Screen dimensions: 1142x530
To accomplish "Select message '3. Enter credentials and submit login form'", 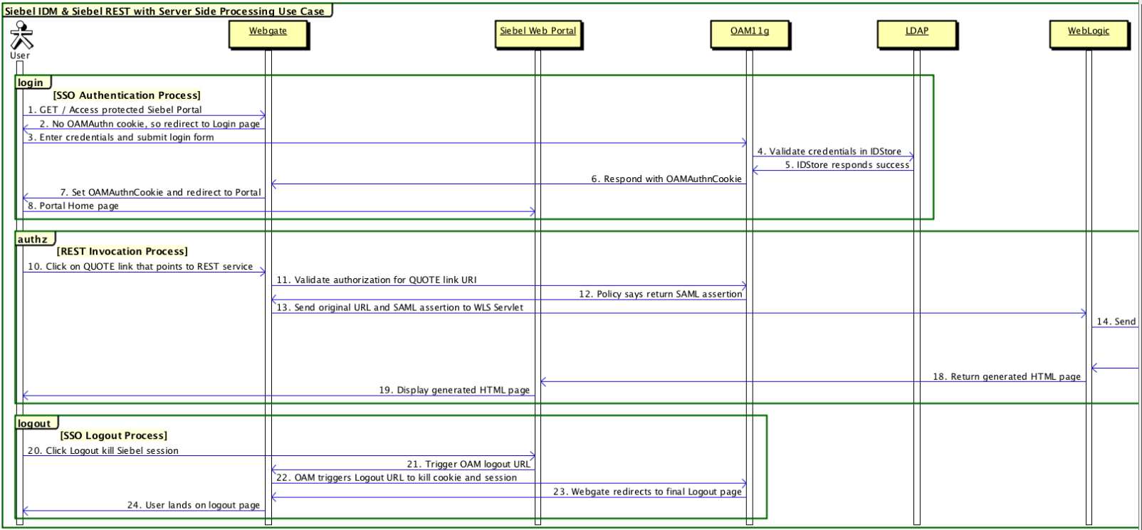I will coord(121,137).
